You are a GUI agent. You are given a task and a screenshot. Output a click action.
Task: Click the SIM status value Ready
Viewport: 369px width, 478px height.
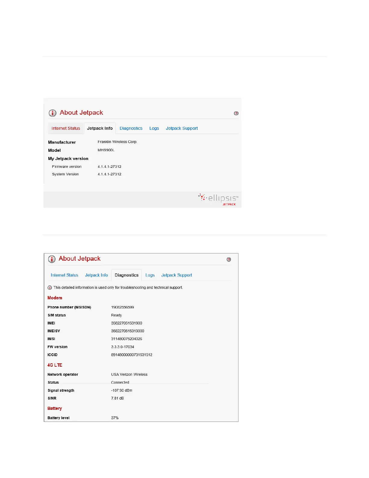coord(116,315)
